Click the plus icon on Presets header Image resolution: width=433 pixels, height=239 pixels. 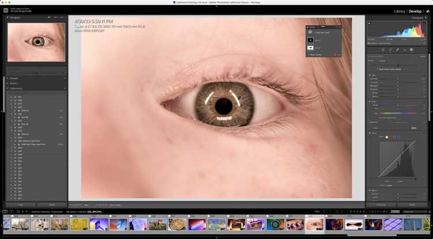(65, 79)
